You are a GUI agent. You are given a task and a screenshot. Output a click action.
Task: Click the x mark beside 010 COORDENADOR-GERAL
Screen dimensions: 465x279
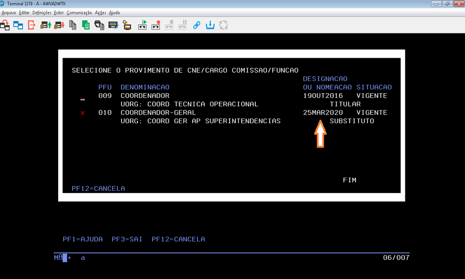82,113
